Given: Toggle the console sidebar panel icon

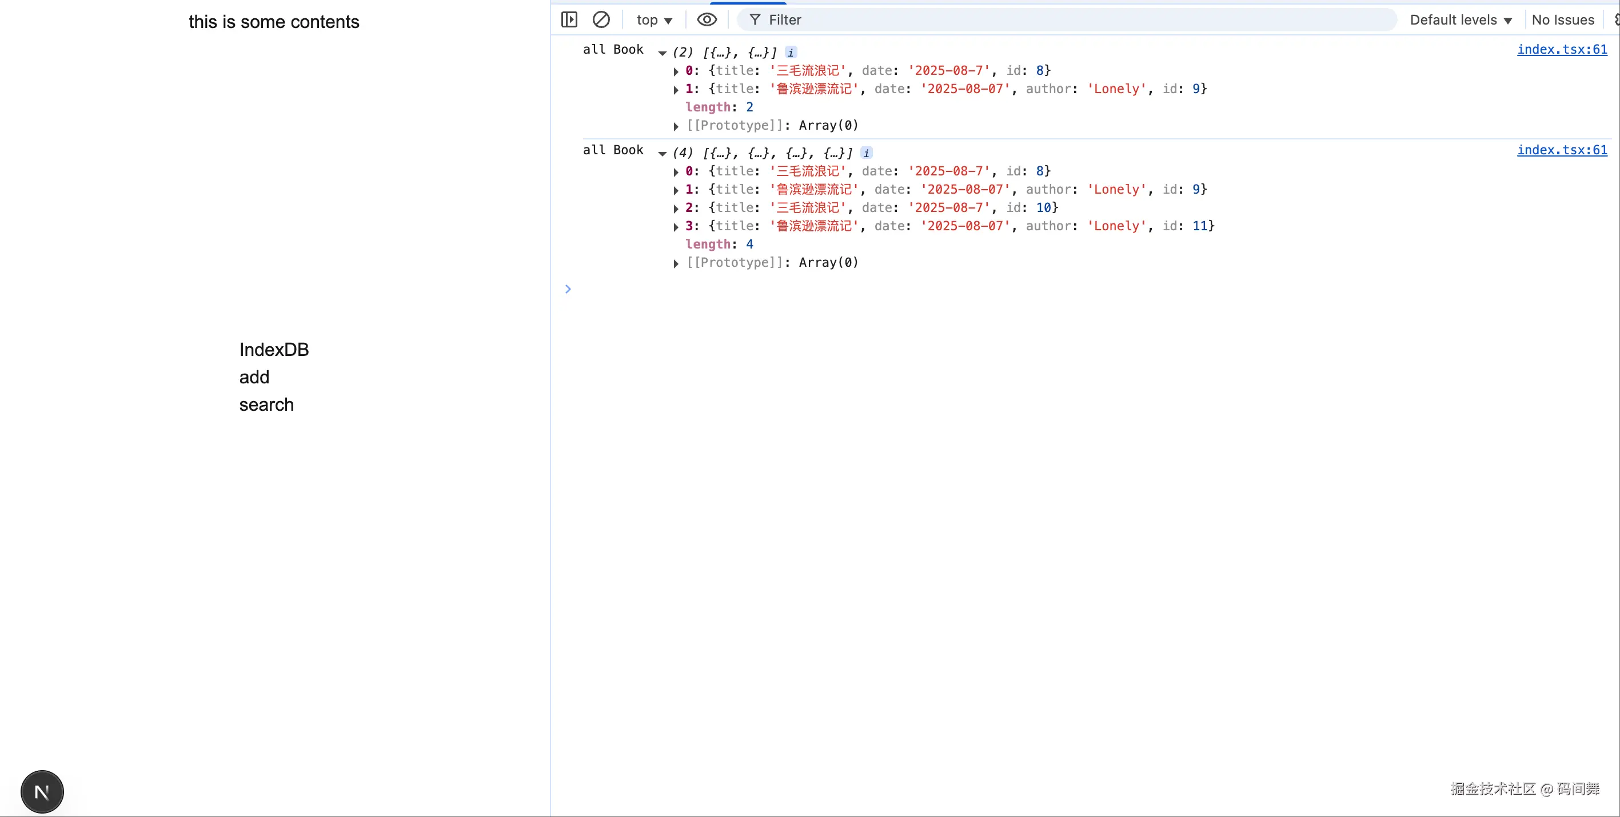Looking at the screenshot, I should pos(569,19).
